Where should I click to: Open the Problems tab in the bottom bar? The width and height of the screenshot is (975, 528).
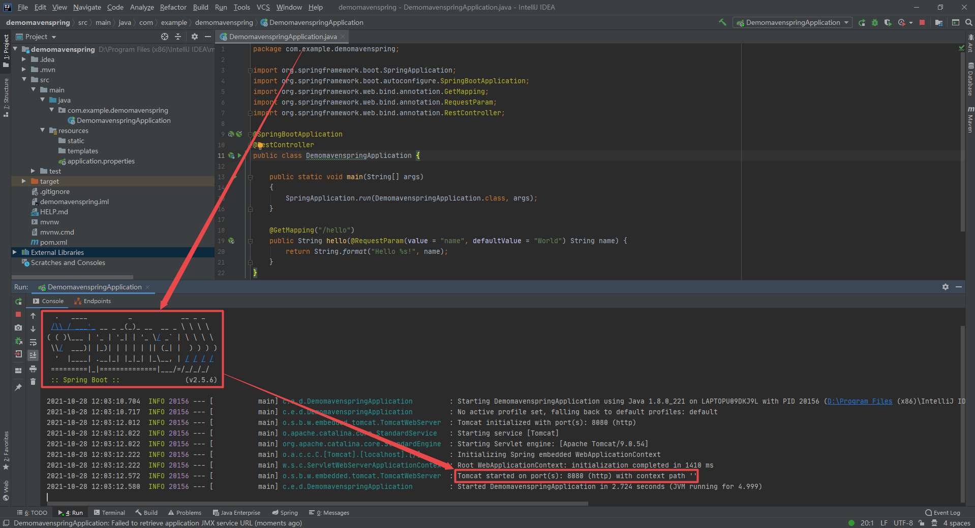point(185,513)
